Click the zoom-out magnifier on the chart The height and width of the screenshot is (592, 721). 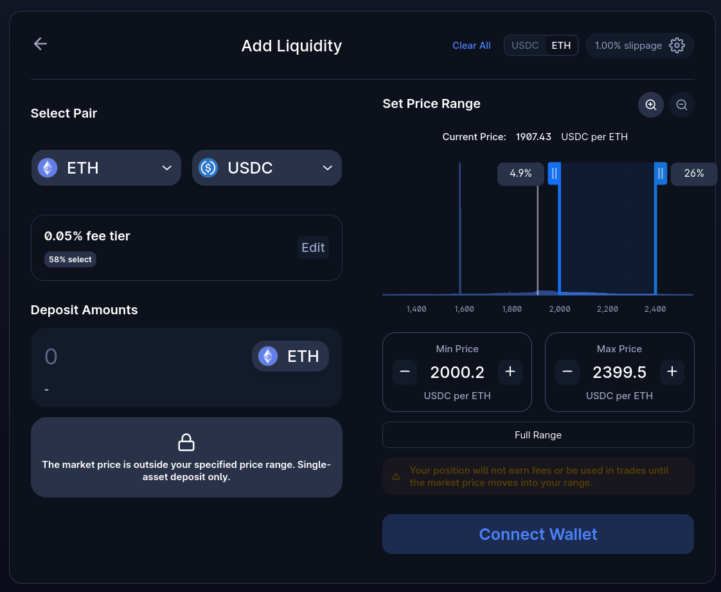coord(681,104)
